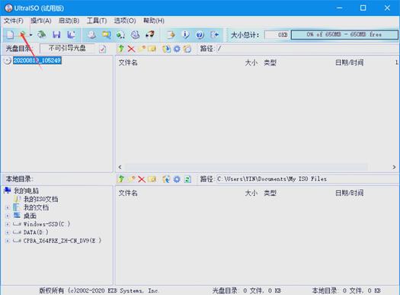Image resolution: width=400 pixels, height=295 pixels.
Task: Click the Rename folder icon in image toolbar
Action: [x=152, y=49]
